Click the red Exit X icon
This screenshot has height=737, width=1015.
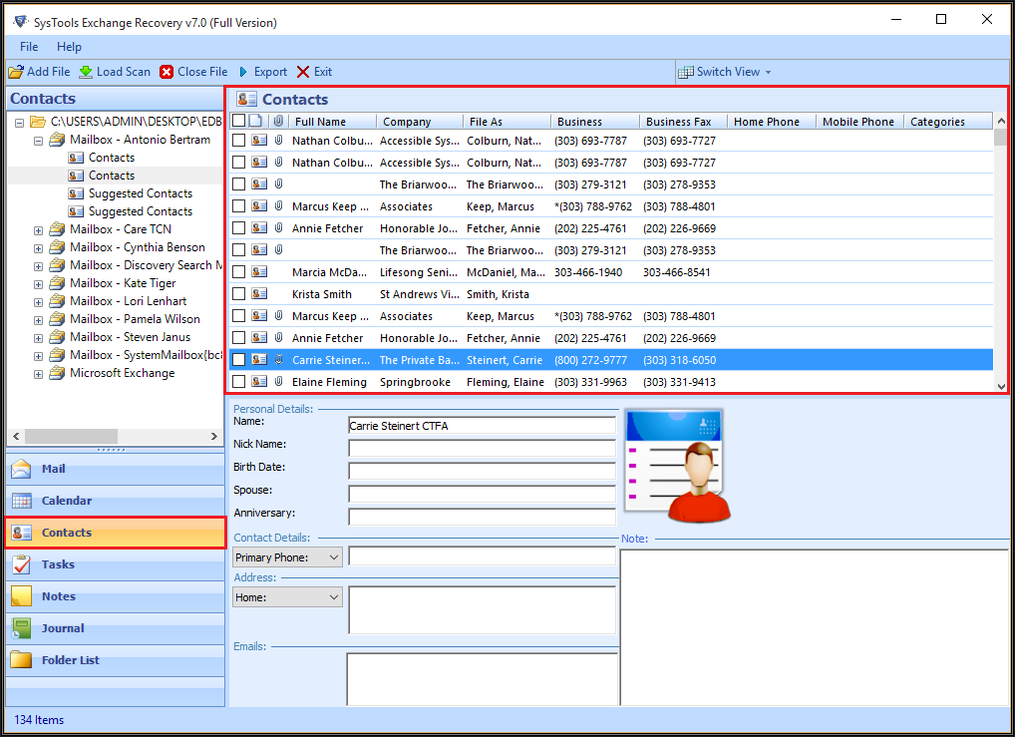point(303,72)
